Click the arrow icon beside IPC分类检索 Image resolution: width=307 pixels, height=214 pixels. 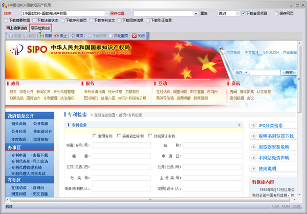click(x=254, y=125)
